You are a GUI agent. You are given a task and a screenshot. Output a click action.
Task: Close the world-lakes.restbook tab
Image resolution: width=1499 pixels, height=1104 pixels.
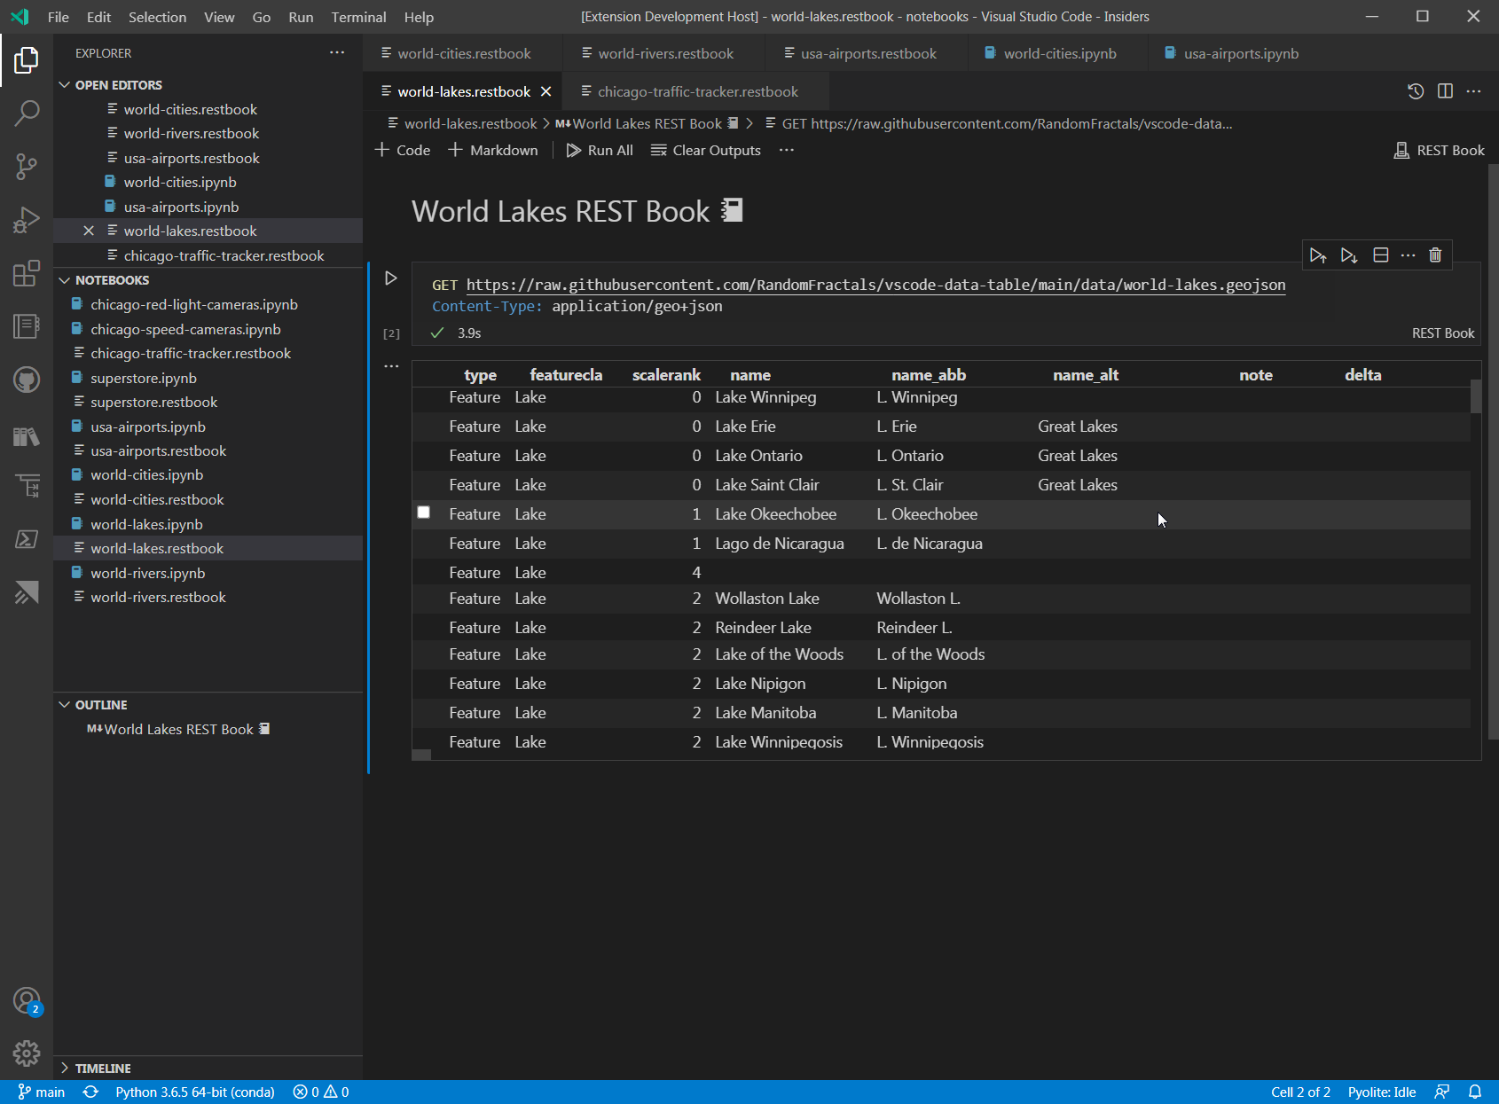pos(546,91)
